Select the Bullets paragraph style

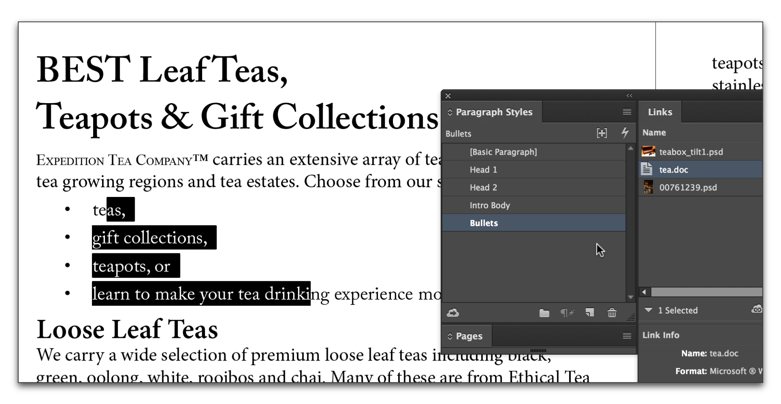(x=534, y=223)
